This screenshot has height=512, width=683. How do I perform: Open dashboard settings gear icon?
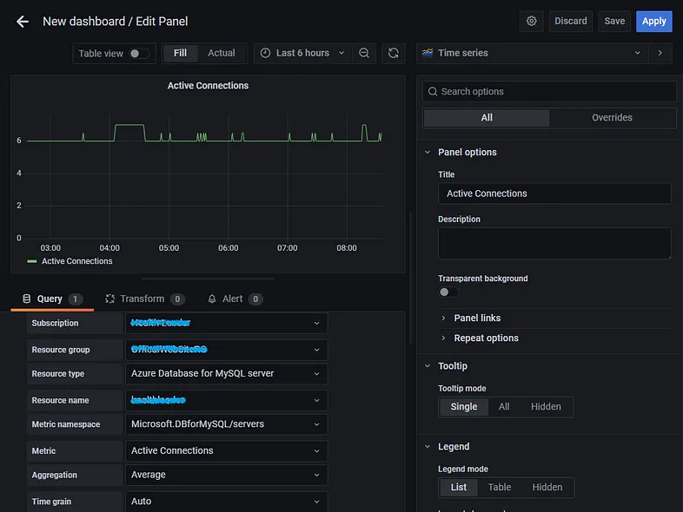pyautogui.click(x=531, y=21)
